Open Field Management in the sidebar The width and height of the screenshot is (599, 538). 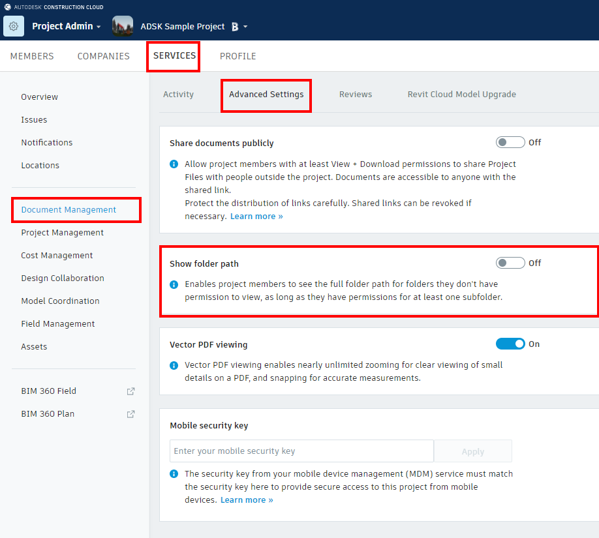click(x=57, y=324)
